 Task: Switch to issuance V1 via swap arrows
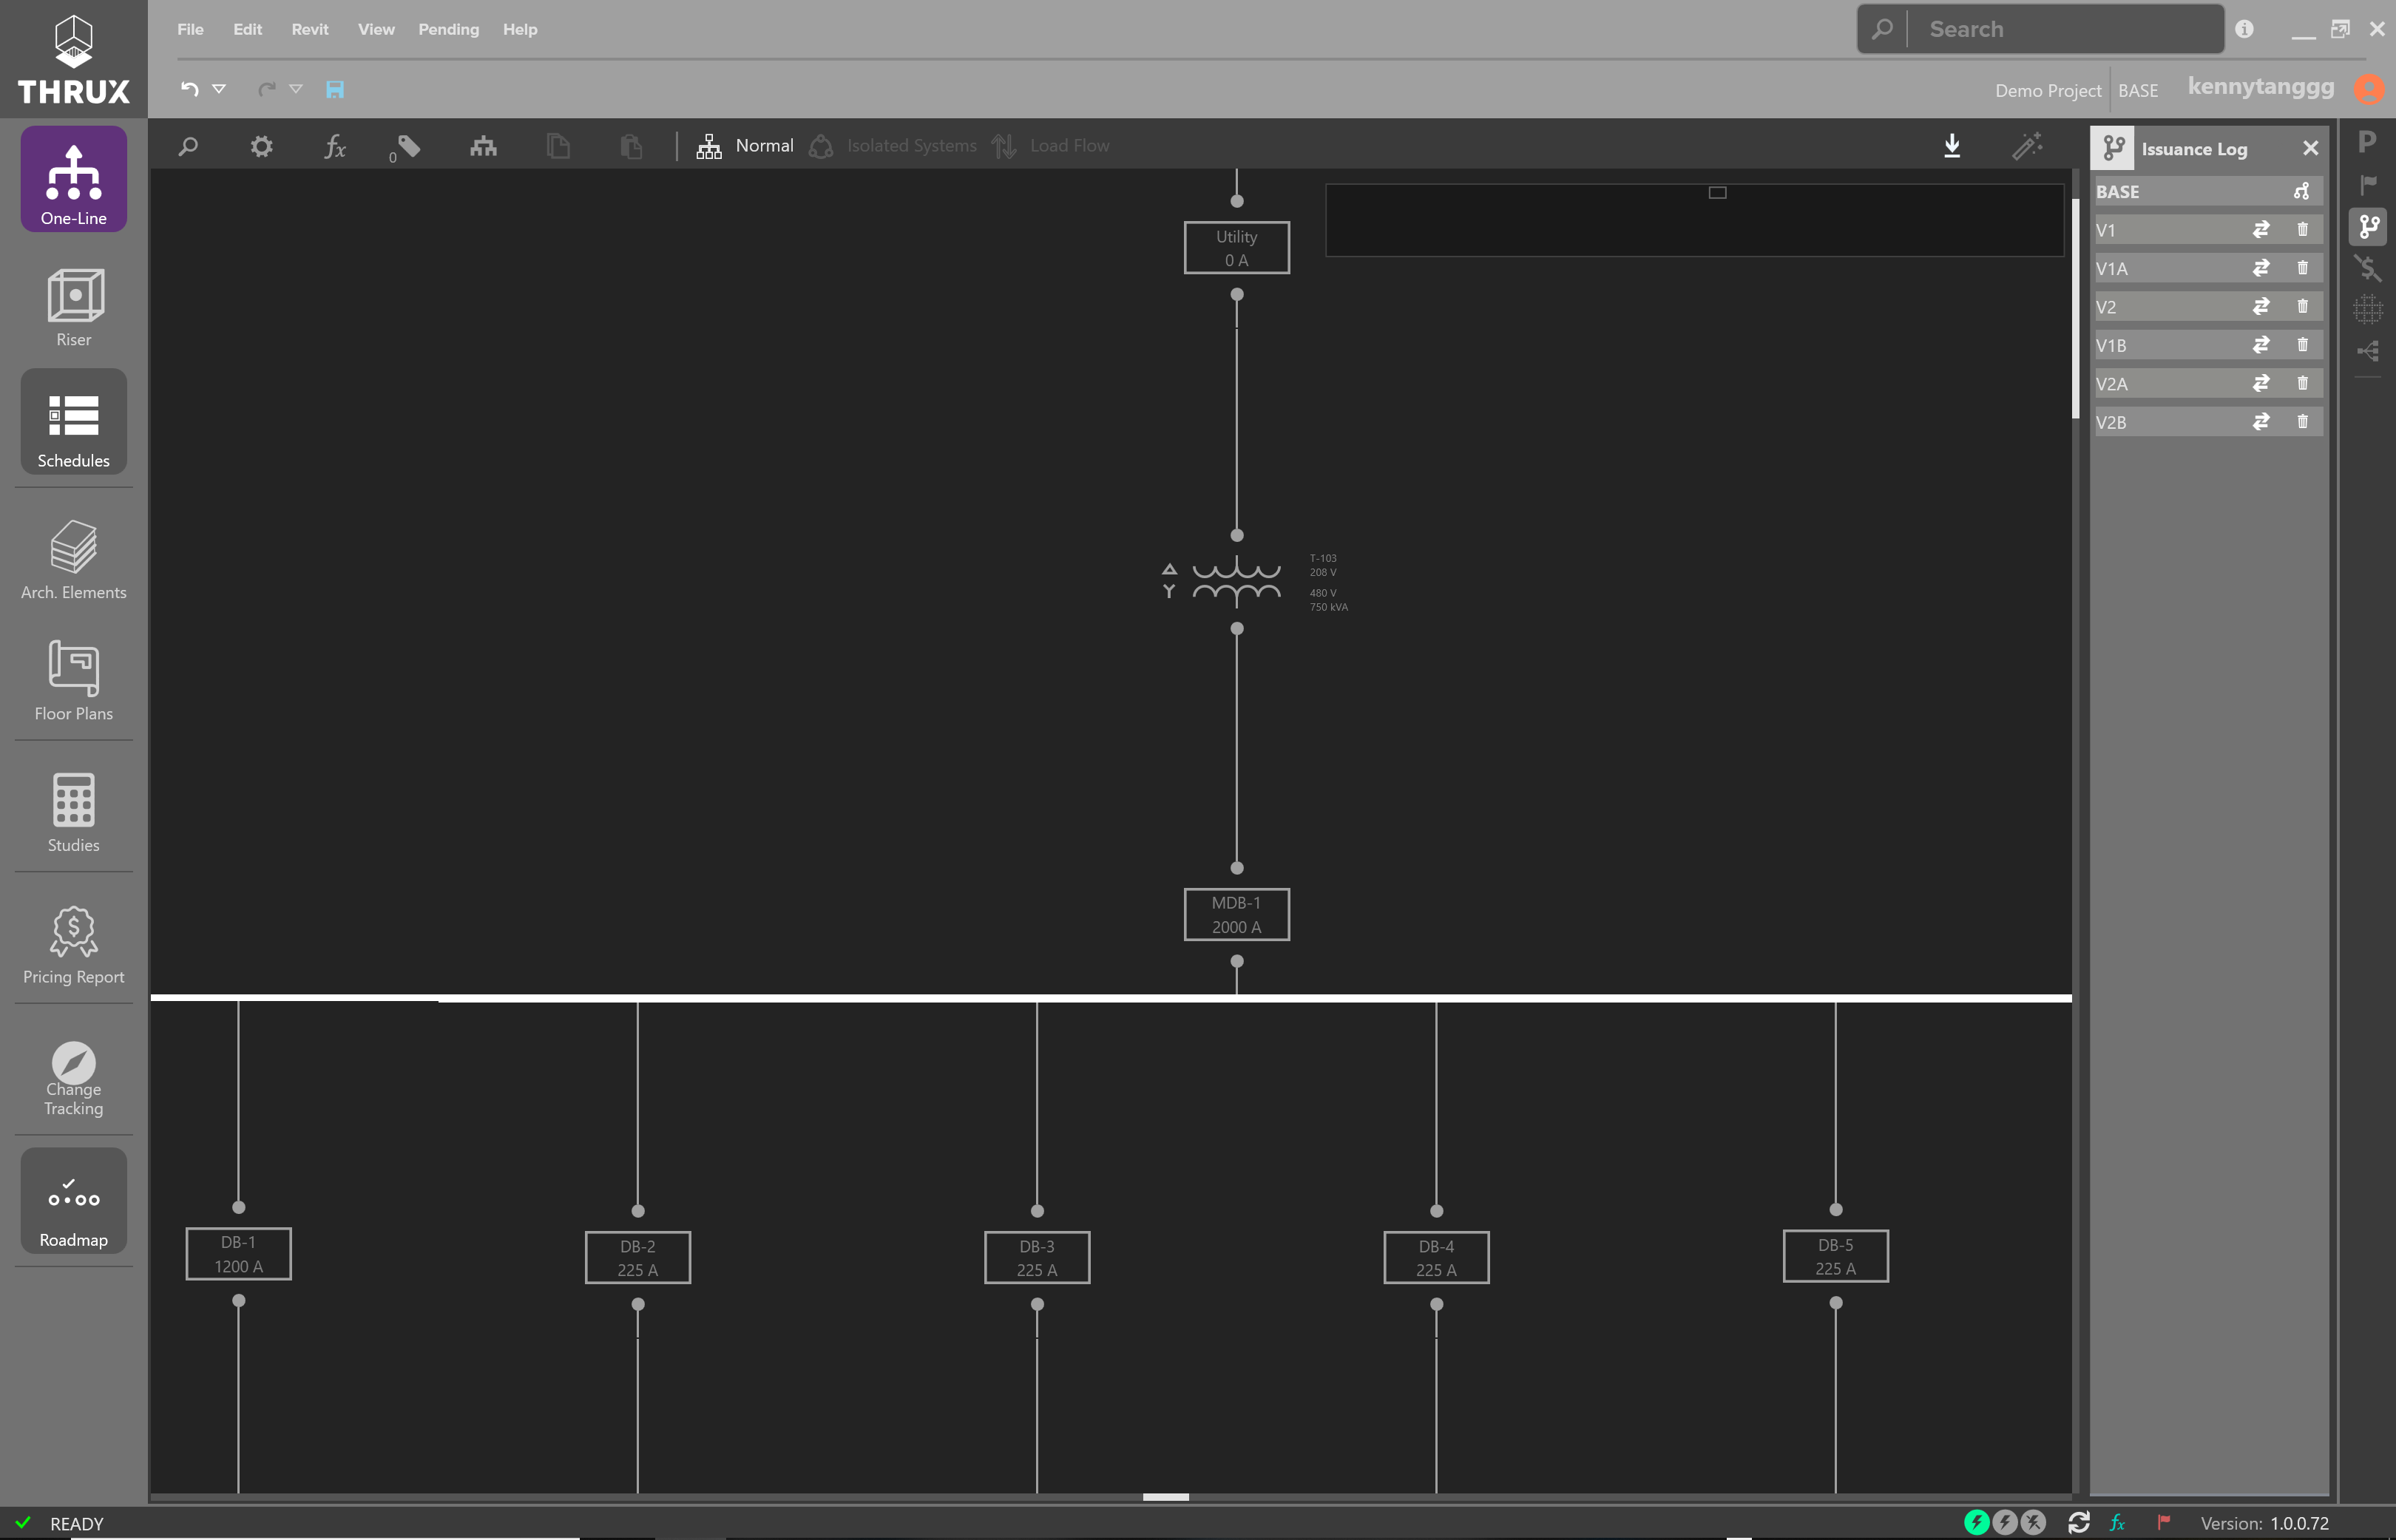coord(2260,229)
